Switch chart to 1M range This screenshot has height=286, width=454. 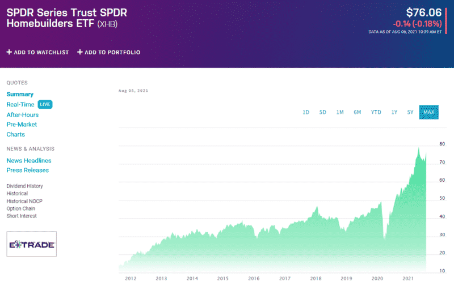tap(340, 112)
